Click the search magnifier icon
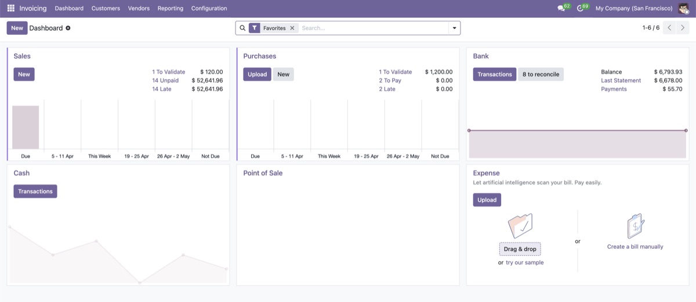696x302 pixels. (x=242, y=28)
